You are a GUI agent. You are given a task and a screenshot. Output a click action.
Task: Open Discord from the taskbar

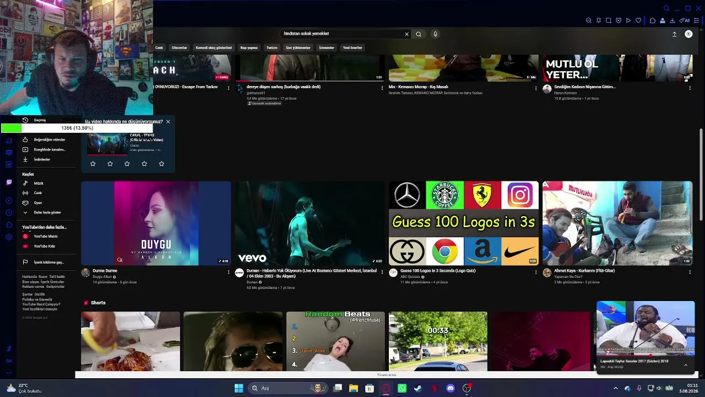pos(451,388)
